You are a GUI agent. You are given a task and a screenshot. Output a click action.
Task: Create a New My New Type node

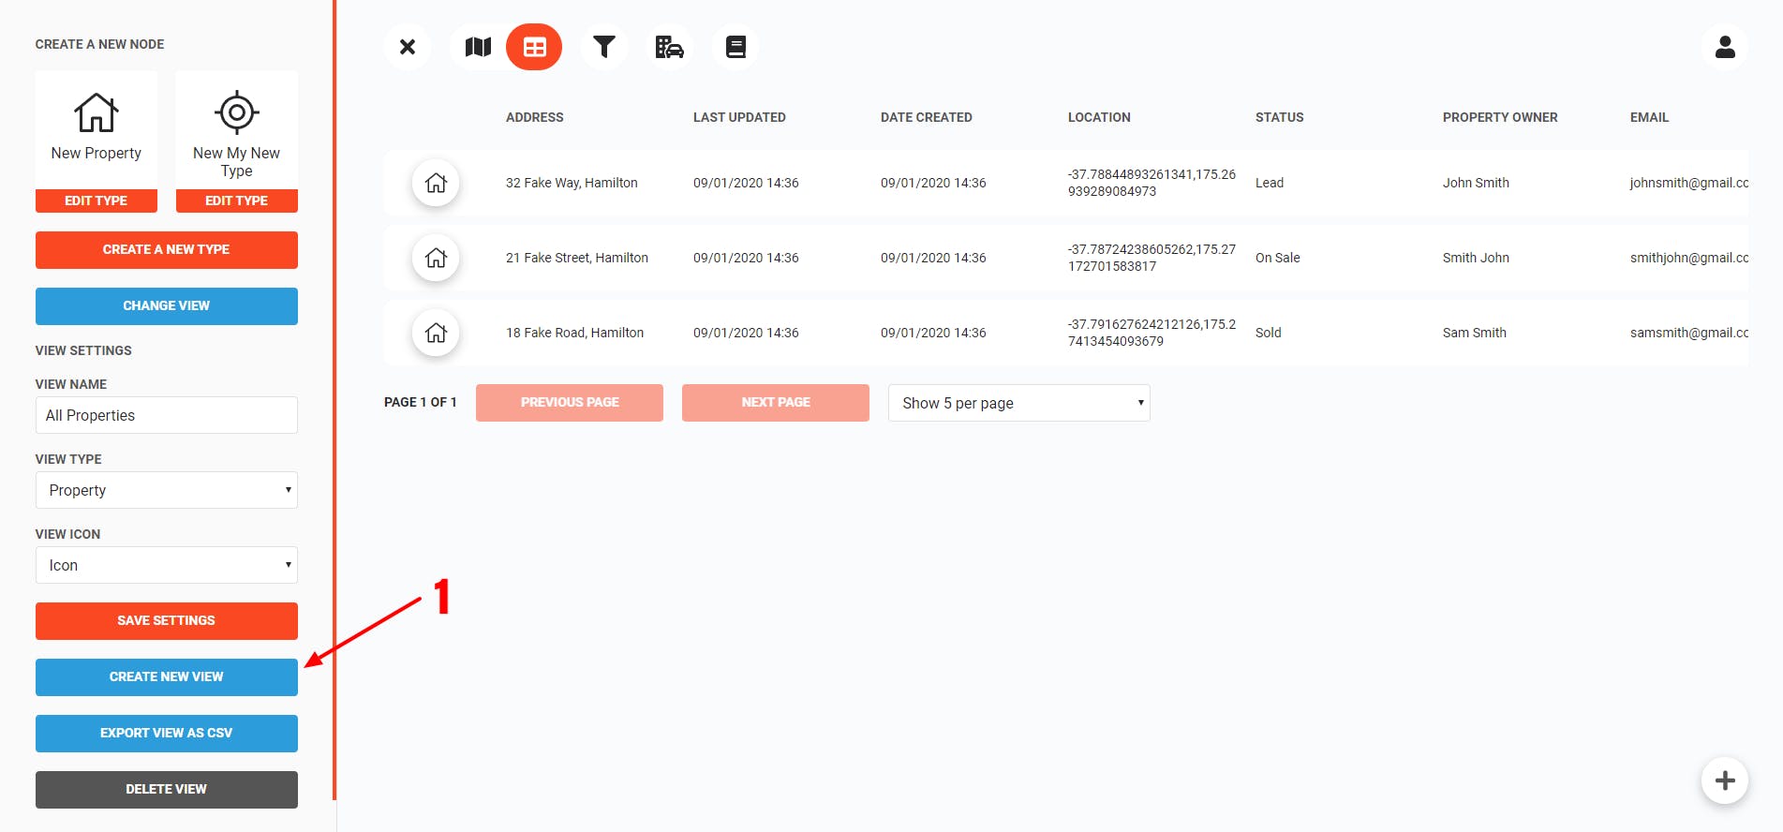click(x=237, y=129)
